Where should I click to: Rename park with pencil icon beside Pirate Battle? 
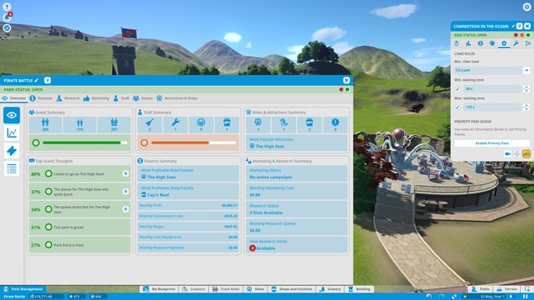coord(37,80)
